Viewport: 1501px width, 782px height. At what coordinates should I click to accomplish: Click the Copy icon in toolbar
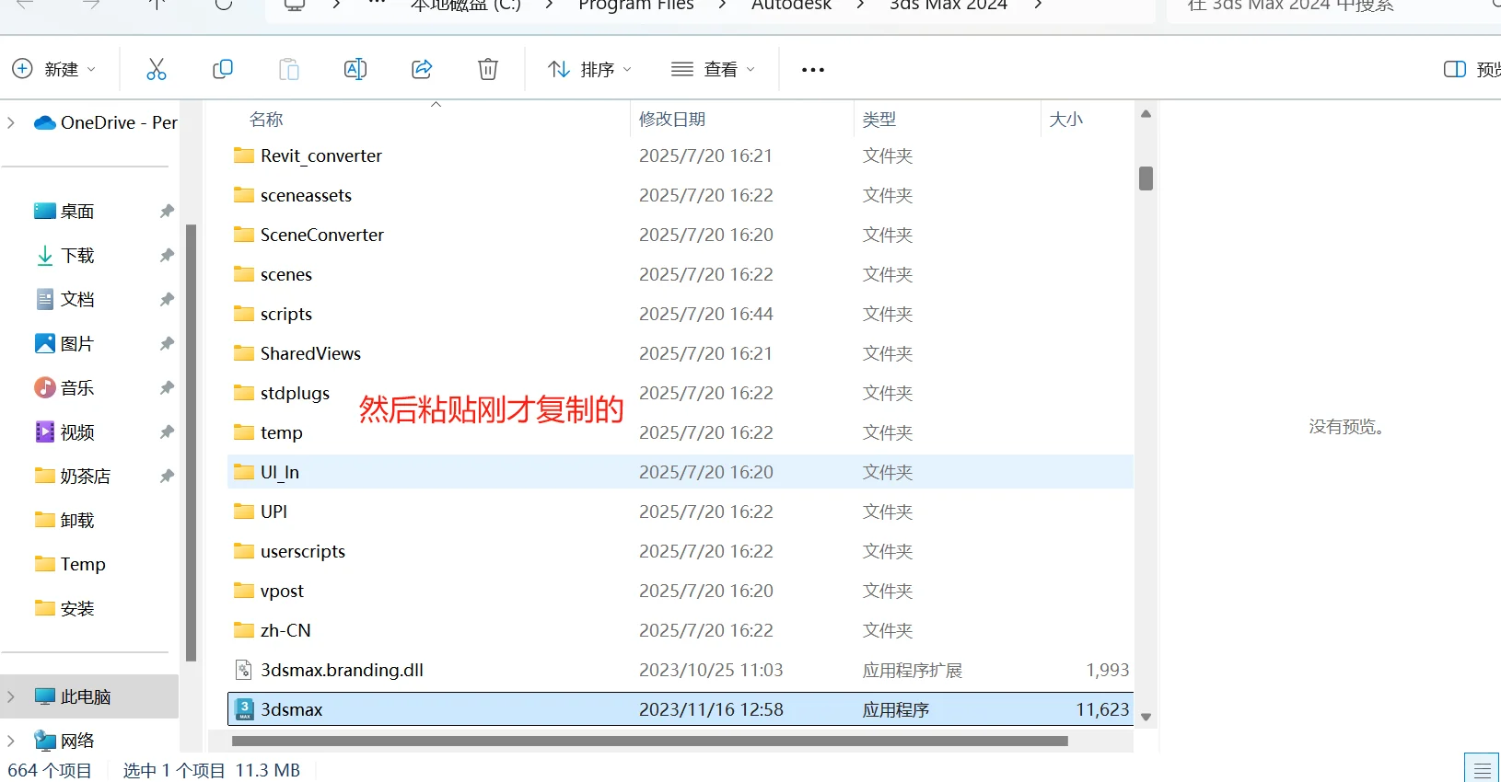tap(223, 69)
